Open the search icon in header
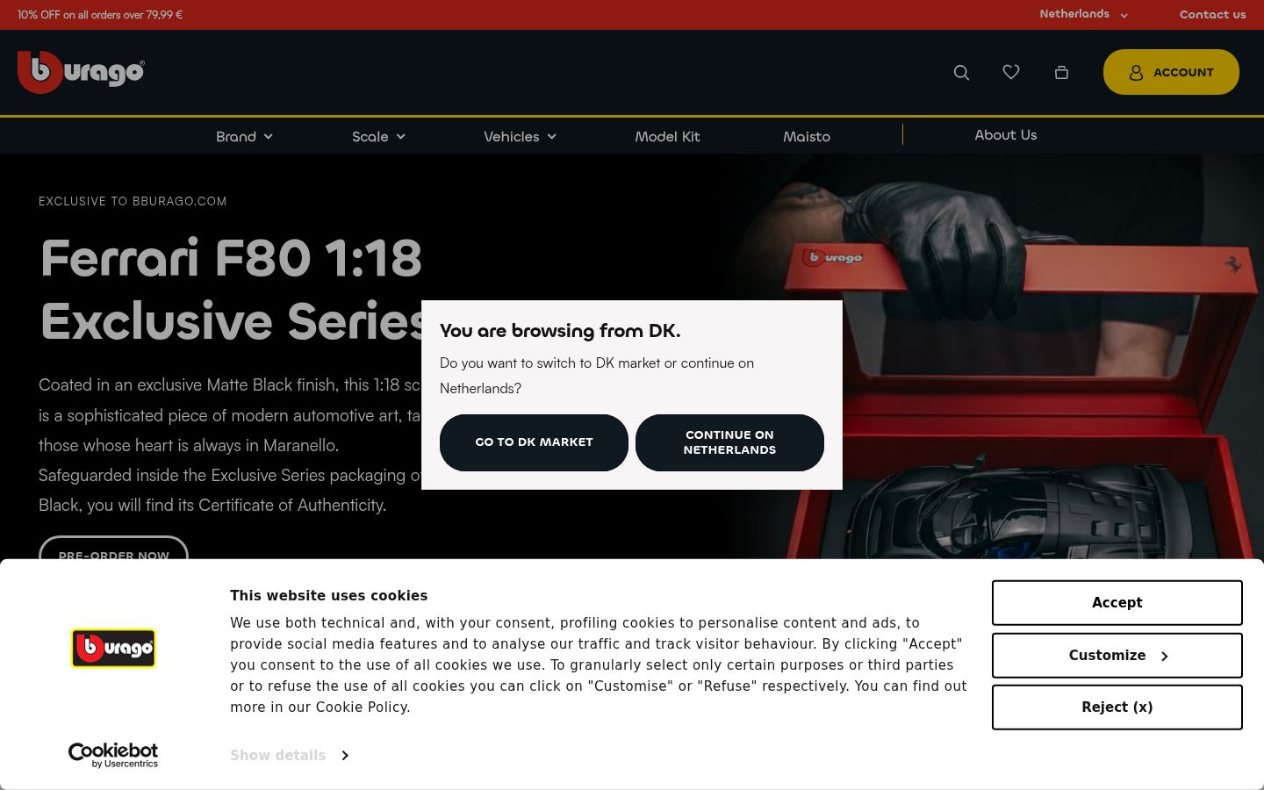 click(x=961, y=73)
